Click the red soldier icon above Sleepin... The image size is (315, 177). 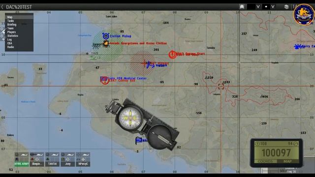[32, 159]
